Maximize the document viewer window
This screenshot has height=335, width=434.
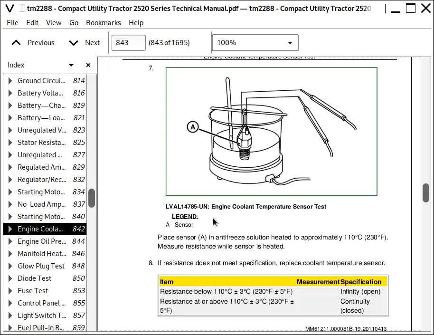coord(410,8)
